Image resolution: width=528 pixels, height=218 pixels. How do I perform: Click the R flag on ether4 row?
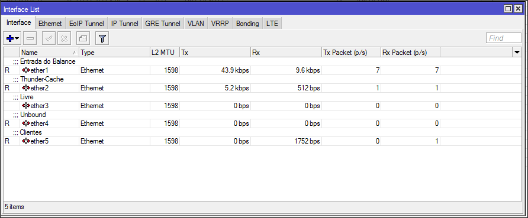[7, 123]
